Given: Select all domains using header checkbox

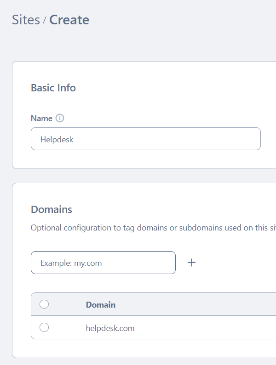Looking at the screenshot, I should tap(44, 304).
